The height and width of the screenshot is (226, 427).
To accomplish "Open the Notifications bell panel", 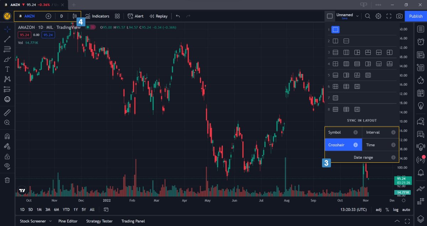I will [421, 173].
